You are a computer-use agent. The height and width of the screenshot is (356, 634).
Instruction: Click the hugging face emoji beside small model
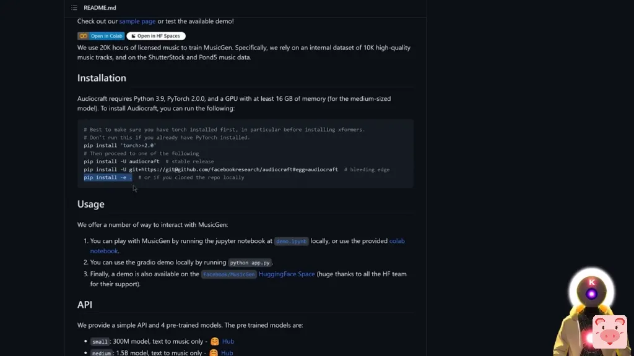pos(215,341)
